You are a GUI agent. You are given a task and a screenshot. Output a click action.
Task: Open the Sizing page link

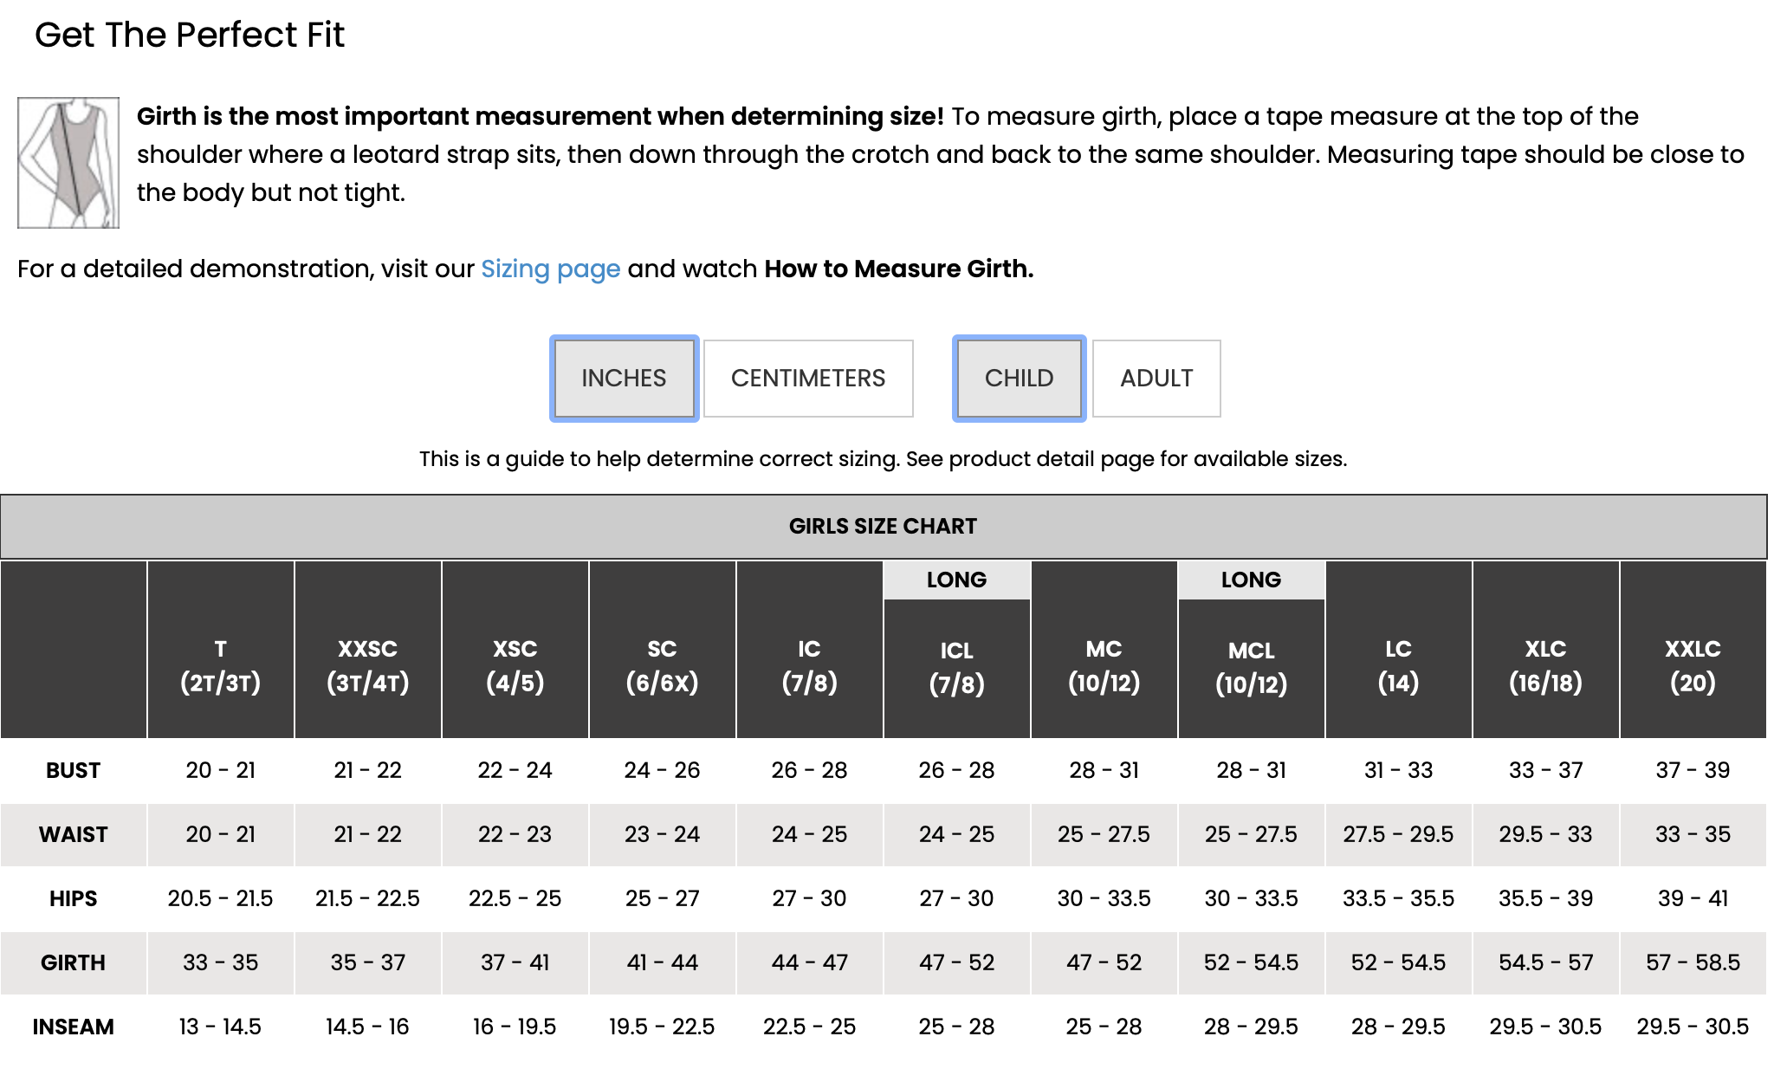(551, 269)
